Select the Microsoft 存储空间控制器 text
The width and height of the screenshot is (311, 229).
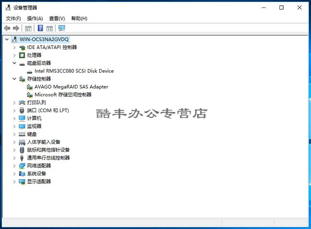point(63,95)
